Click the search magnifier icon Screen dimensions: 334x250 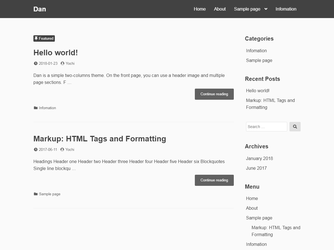click(x=295, y=126)
